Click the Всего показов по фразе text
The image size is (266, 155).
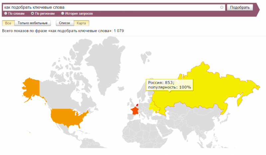(63, 31)
